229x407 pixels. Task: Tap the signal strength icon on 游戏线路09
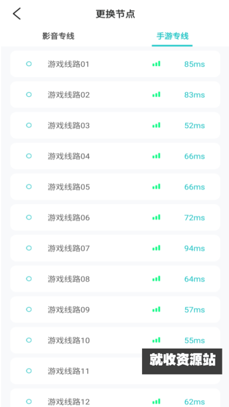pyautogui.click(x=156, y=309)
